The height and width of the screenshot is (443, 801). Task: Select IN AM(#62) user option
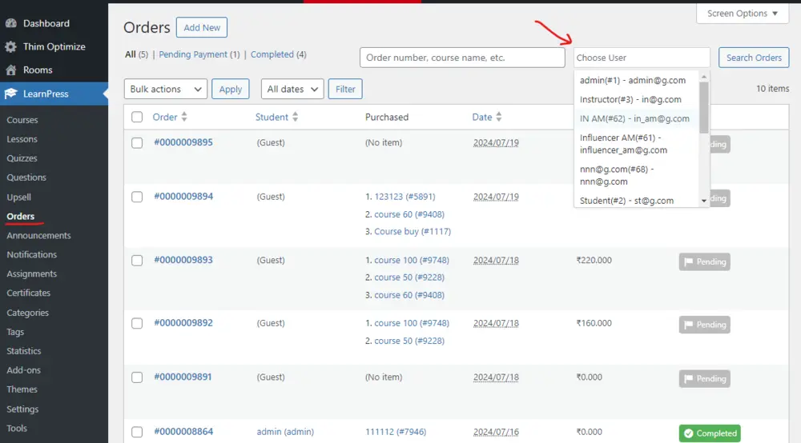[x=637, y=118]
